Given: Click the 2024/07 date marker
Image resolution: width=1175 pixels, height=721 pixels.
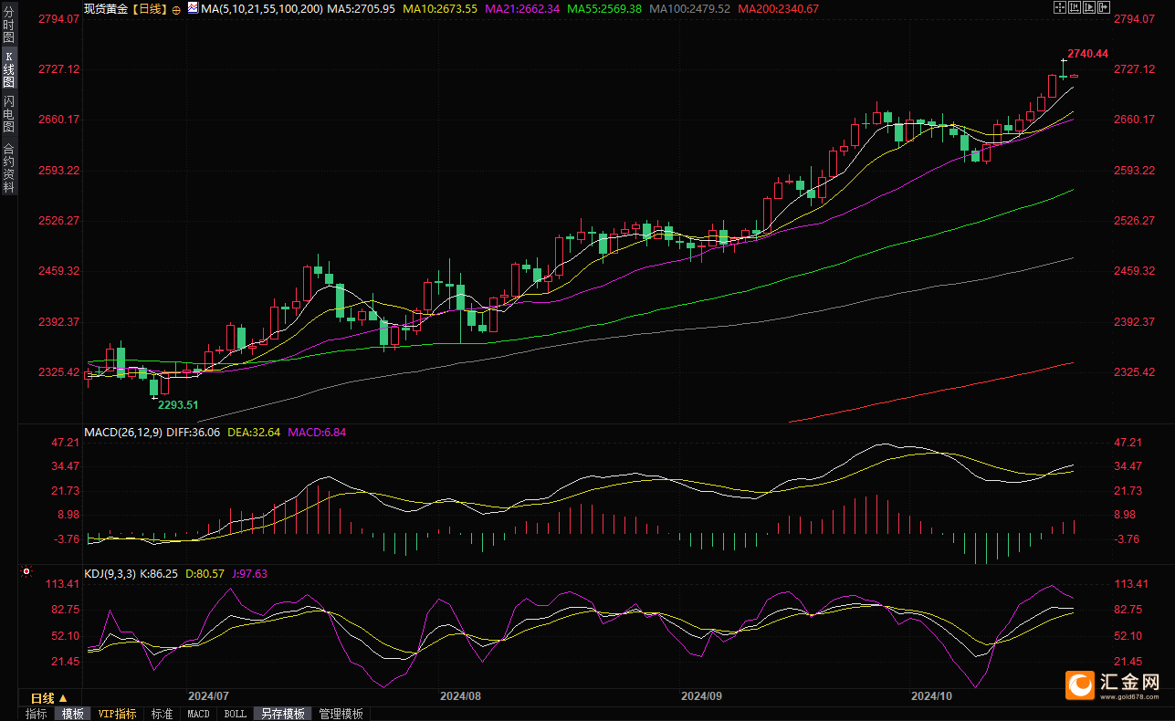Looking at the screenshot, I should click(207, 695).
